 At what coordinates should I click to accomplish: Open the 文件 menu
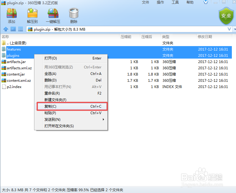click(145, 2)
